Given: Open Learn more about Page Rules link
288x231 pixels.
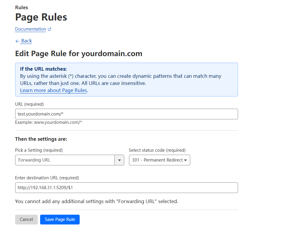Looking at the screenshot, I should click(x=53, y=90).
